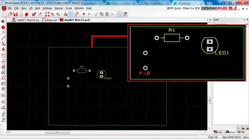This screenshot has height=139, width=249.
Task: Select the round no-entry sidebar tool
Action: [x=3, y=89]
